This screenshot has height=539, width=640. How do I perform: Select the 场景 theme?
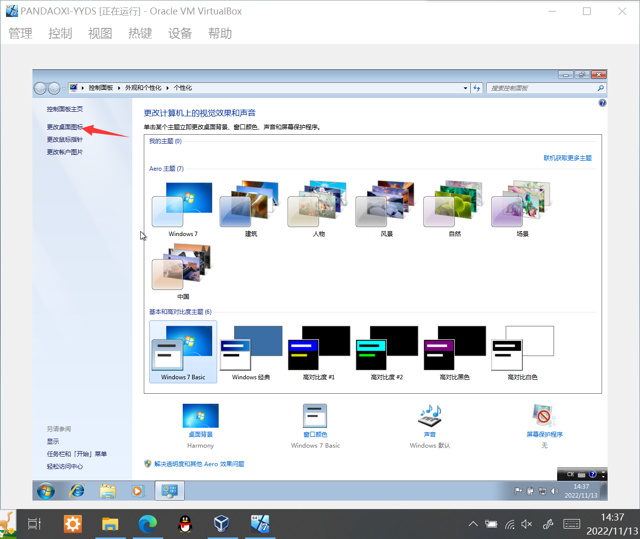pyautogui.click(x=522, y=210)
